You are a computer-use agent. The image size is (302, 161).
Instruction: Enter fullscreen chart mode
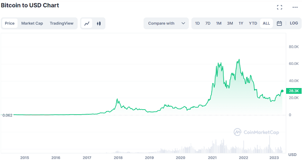tap(280, 7)
